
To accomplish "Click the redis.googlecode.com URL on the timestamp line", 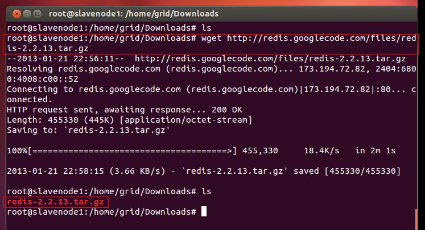I will [x=270, y=58].
